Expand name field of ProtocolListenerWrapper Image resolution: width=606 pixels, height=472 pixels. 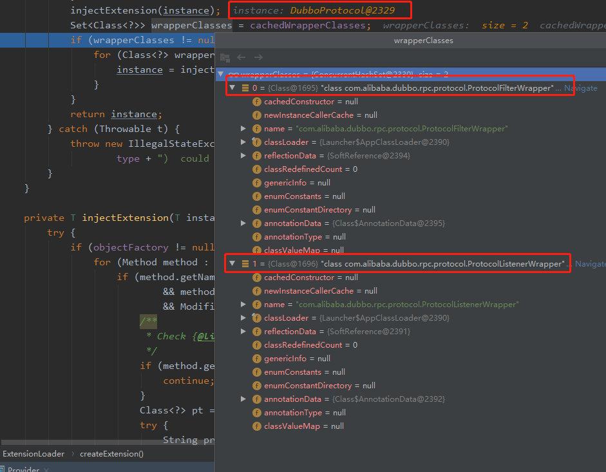(243, 304)
